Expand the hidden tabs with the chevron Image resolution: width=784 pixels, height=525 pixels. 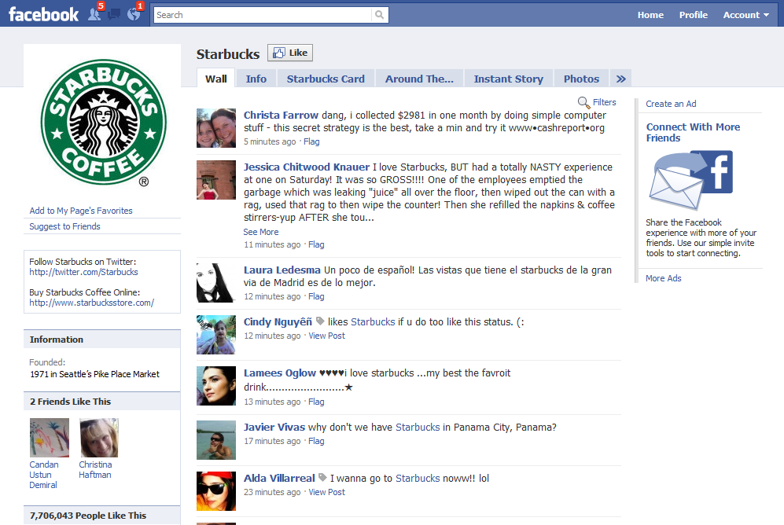pos(620,78)
